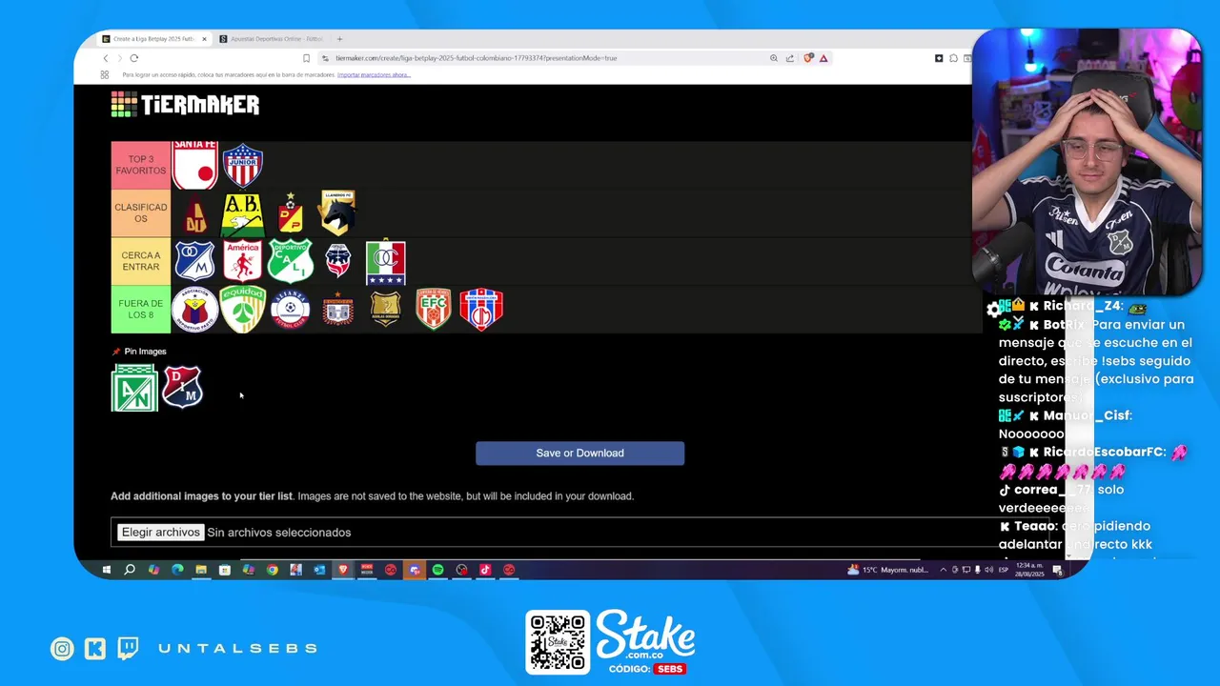Select the América de Cali logo
Image resolution: width=1220 pixels, height=686 pixels.
(243, 261)
